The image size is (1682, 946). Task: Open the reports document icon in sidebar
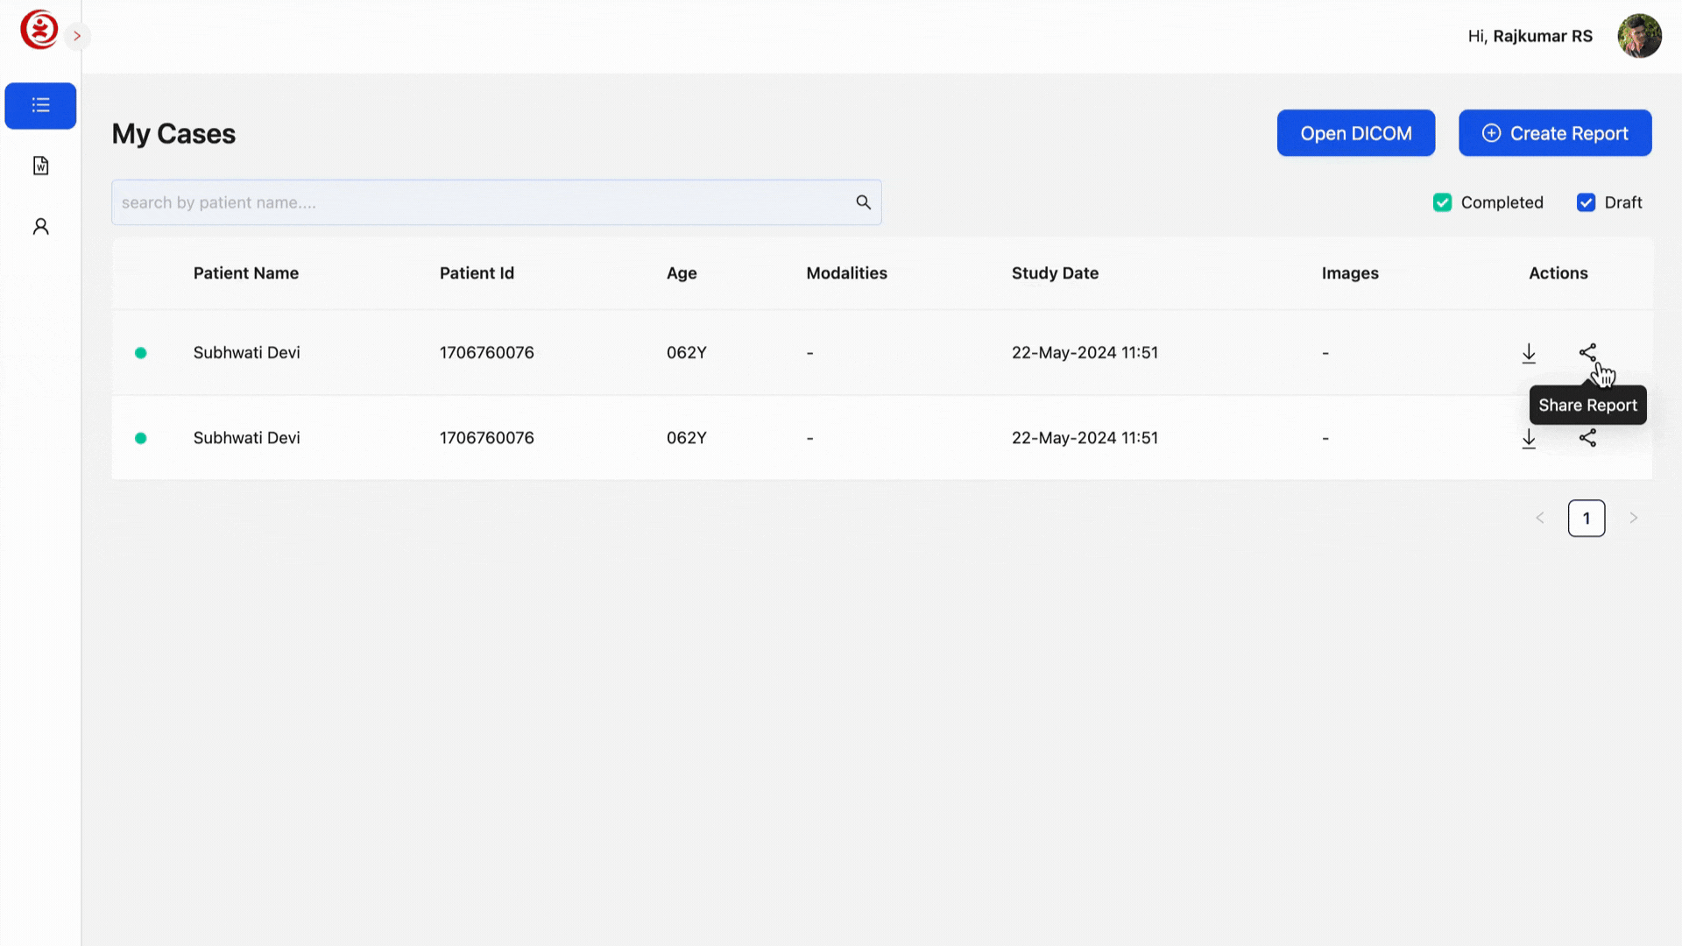[x=40, y=165]
